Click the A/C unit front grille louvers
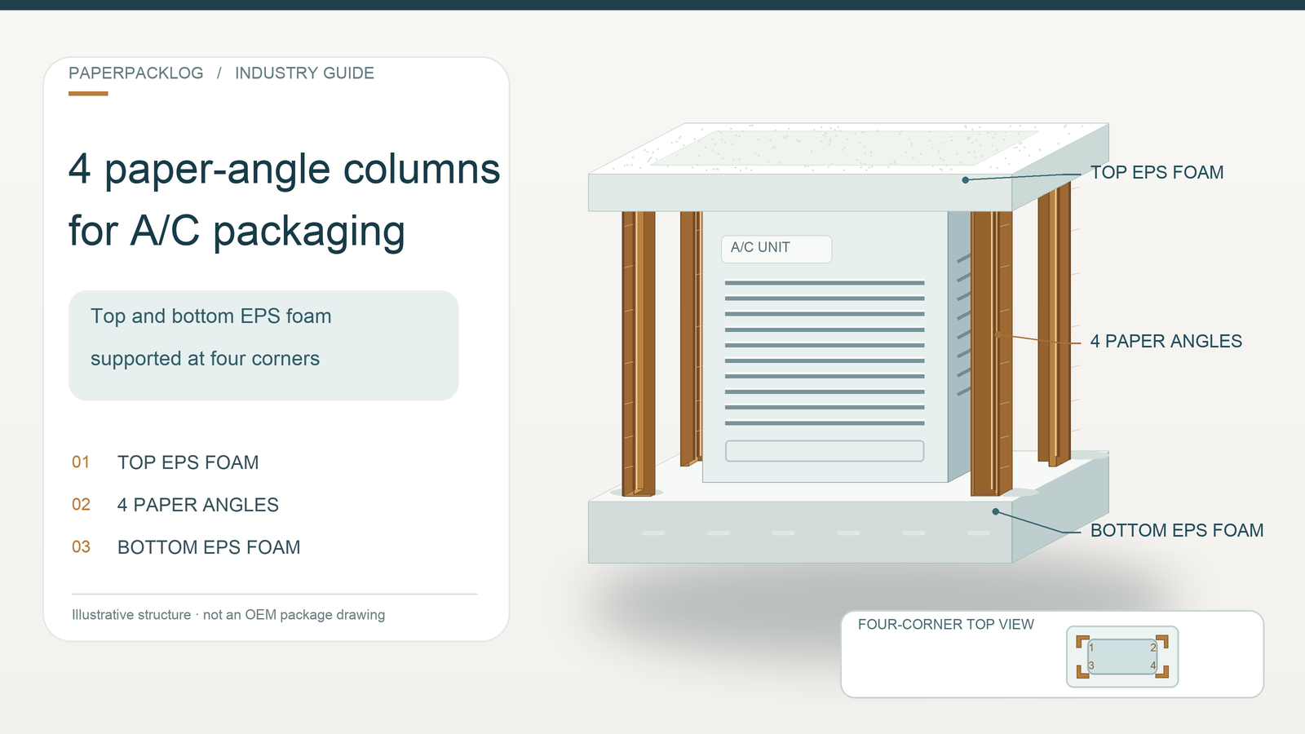1305x734 pixels. click(825, 353)
